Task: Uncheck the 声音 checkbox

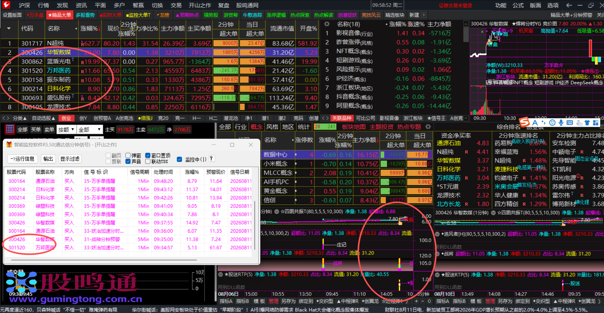Action: click(128, 161)
